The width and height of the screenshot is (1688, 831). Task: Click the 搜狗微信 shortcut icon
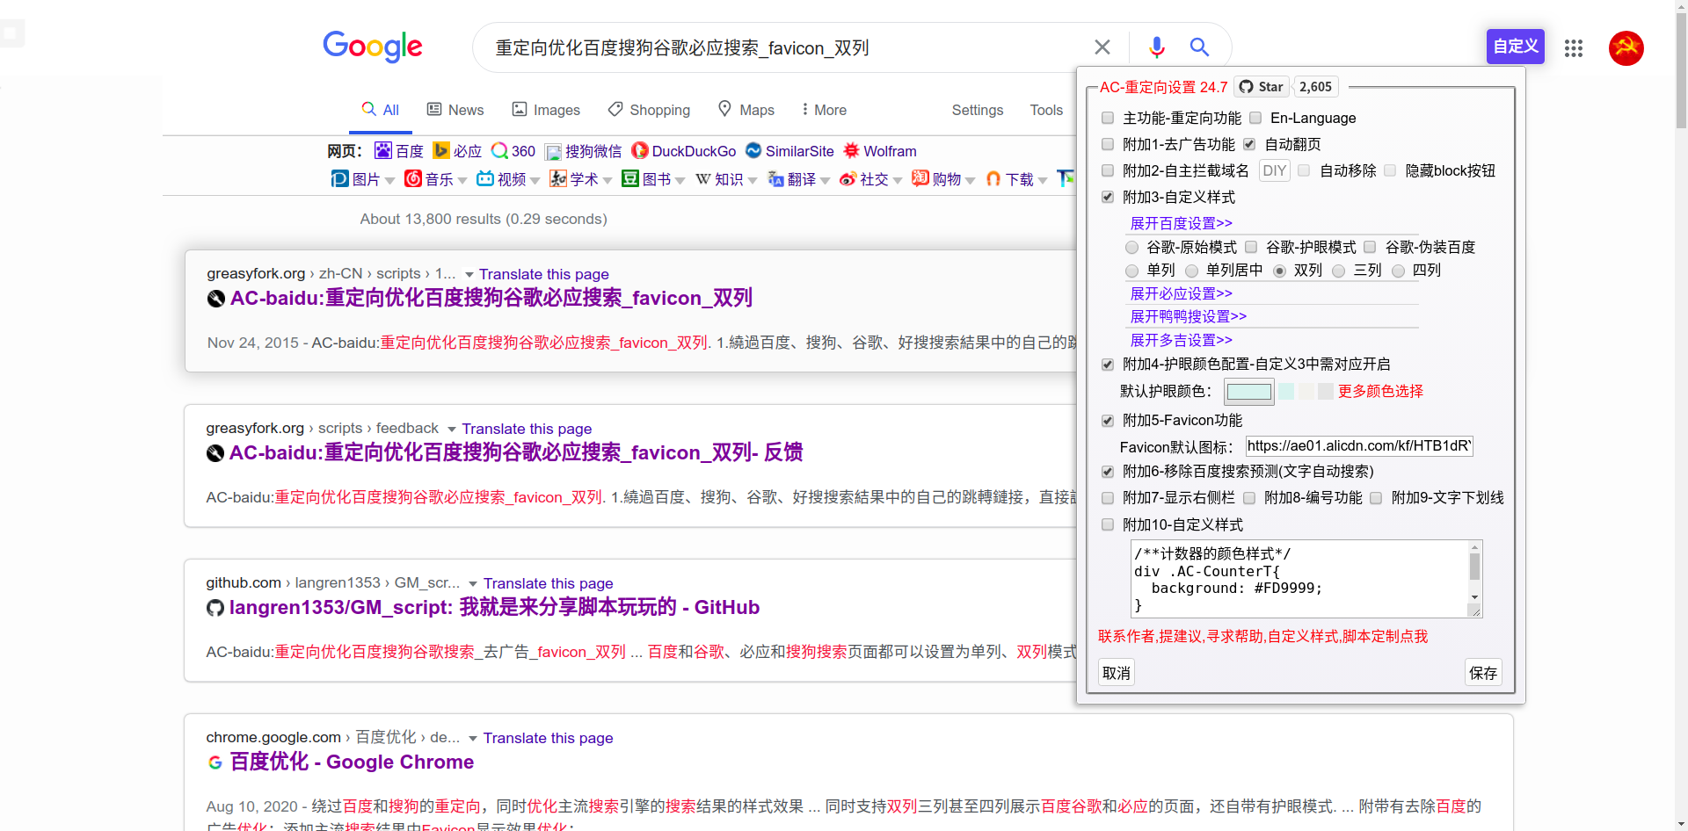click(x=553, y=151)
